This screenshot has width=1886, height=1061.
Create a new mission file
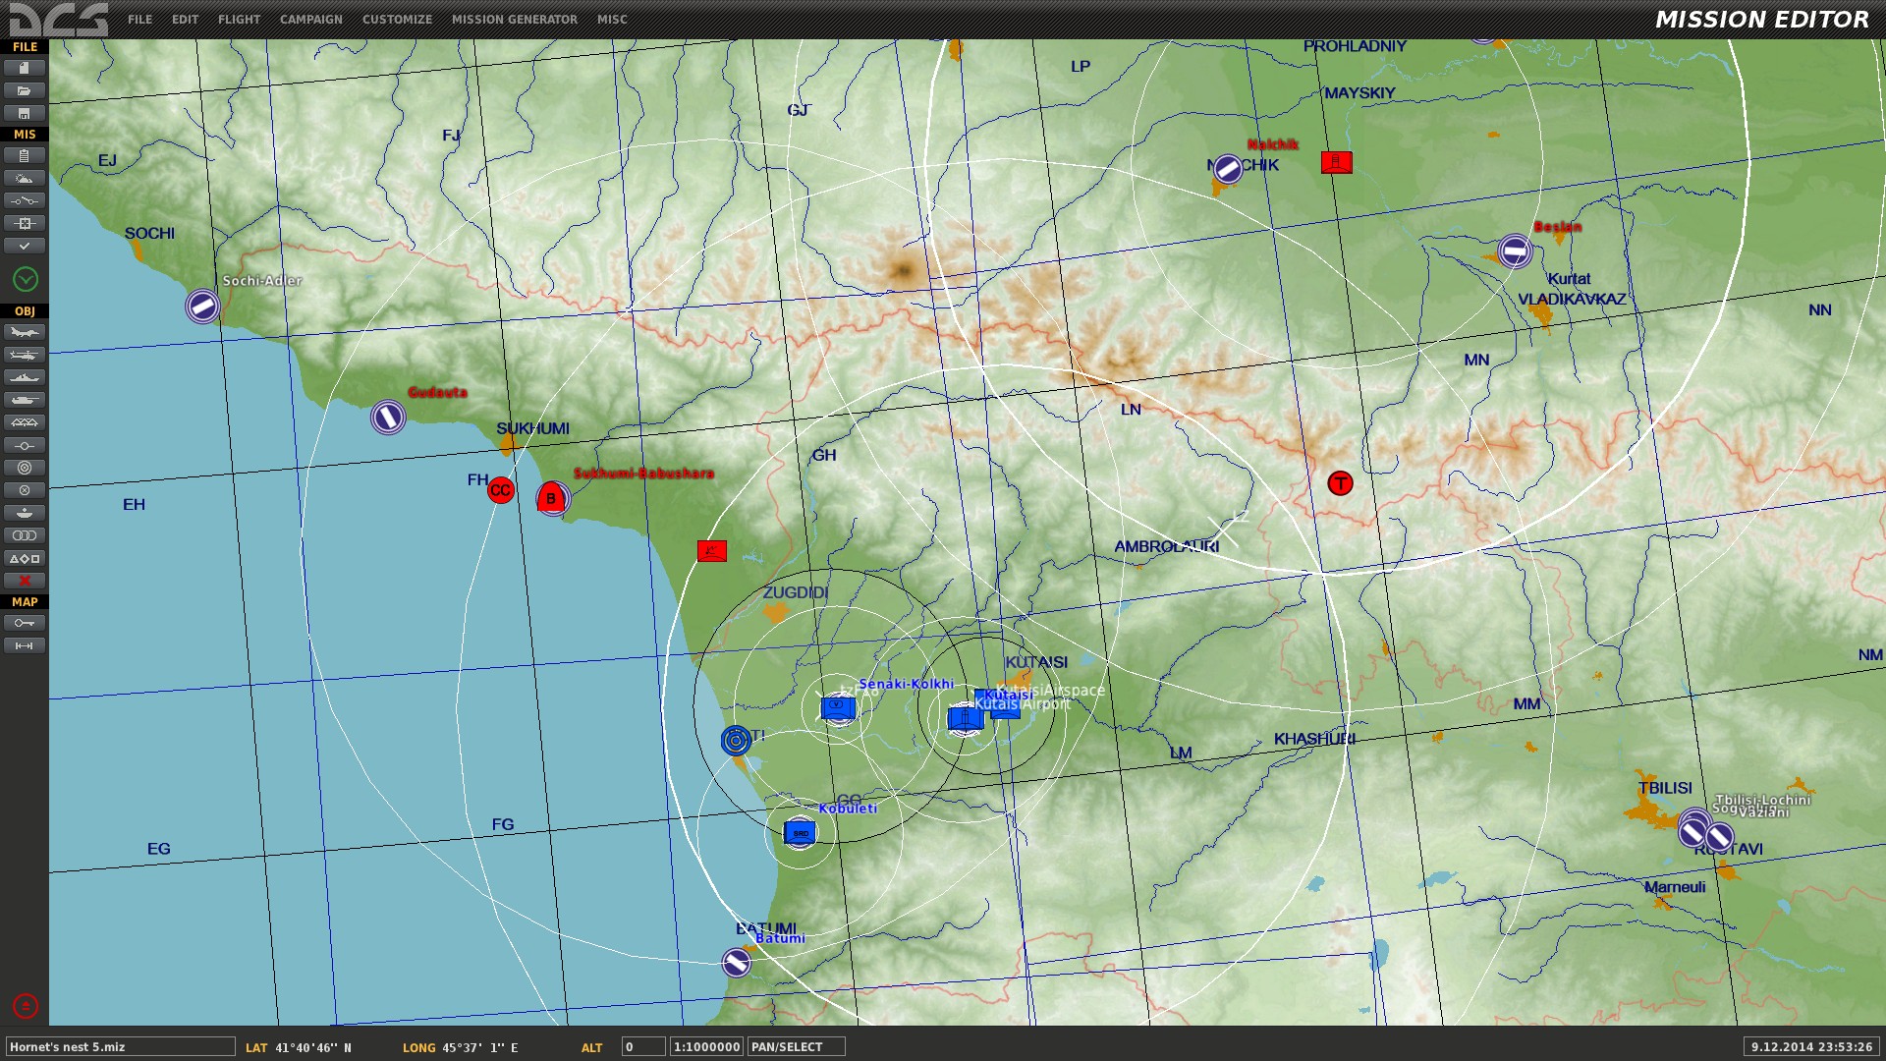(25, 68)
